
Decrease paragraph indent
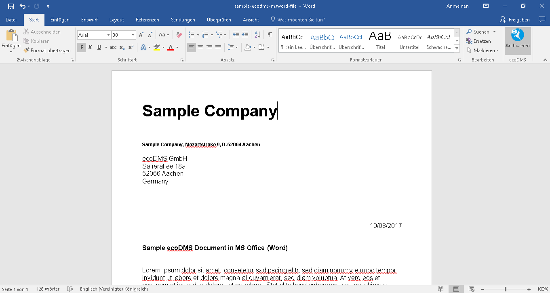(x=236, y=35)
